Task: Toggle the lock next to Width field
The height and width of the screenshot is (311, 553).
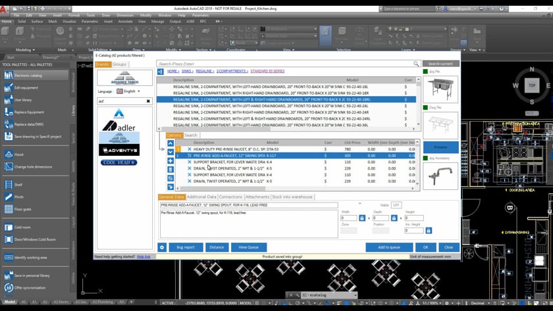Action: click(x=362, y=218)
